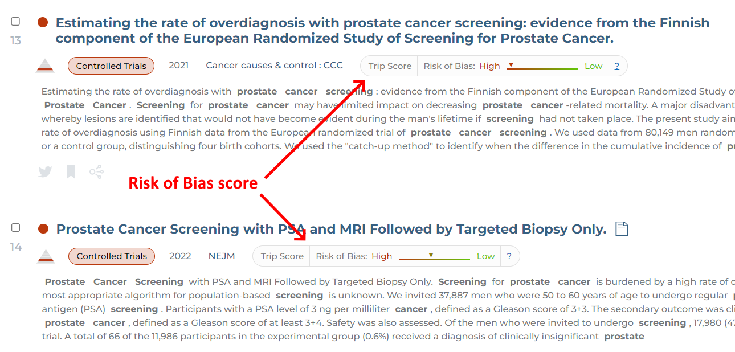Click the evidence pyramid icon beside article 14
The width and height of the screenshot is (735, 352).
coord(46,256)
